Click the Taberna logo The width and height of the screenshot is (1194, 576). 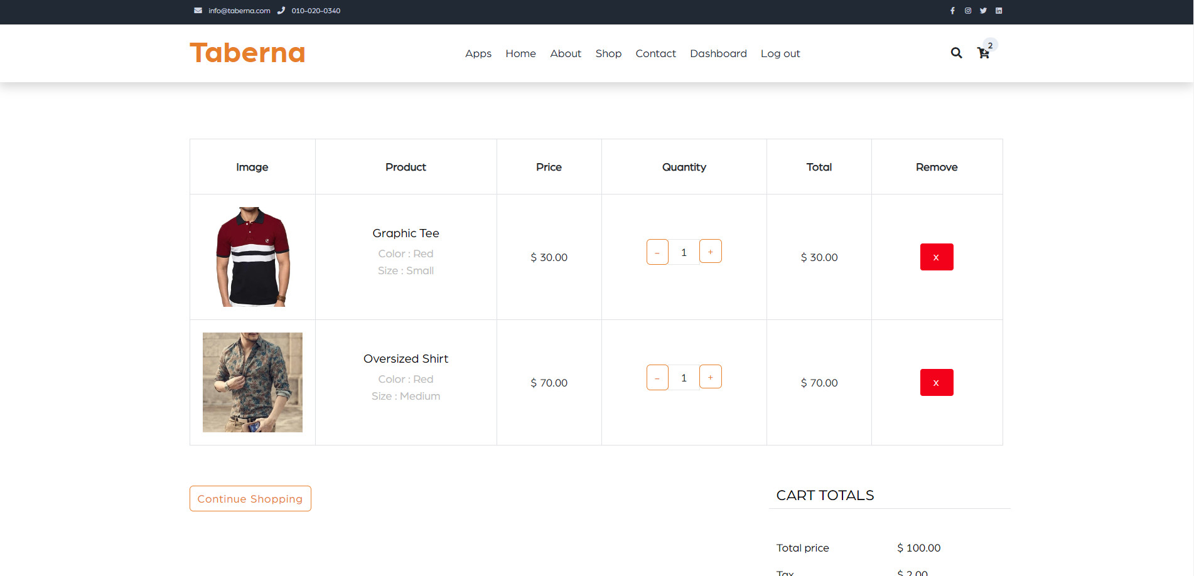coord(247,53)
